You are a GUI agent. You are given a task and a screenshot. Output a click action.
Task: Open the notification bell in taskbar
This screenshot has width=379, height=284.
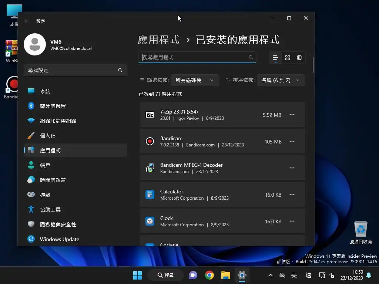pyautogui.click(x=369, y=275)
